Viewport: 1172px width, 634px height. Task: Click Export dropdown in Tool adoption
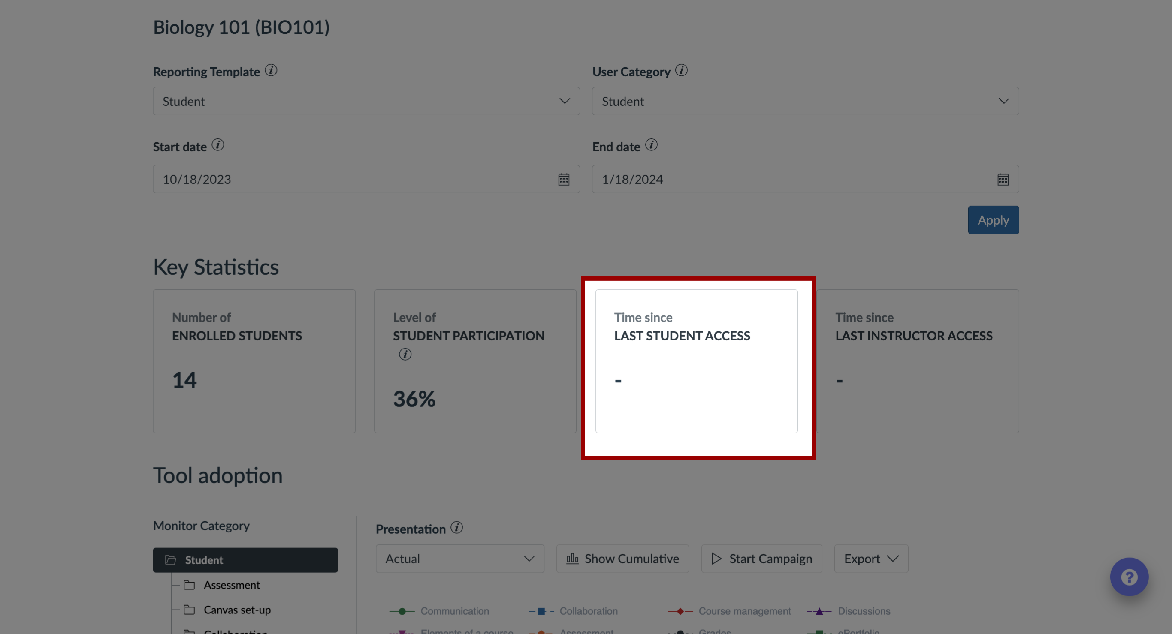(870, 557)
